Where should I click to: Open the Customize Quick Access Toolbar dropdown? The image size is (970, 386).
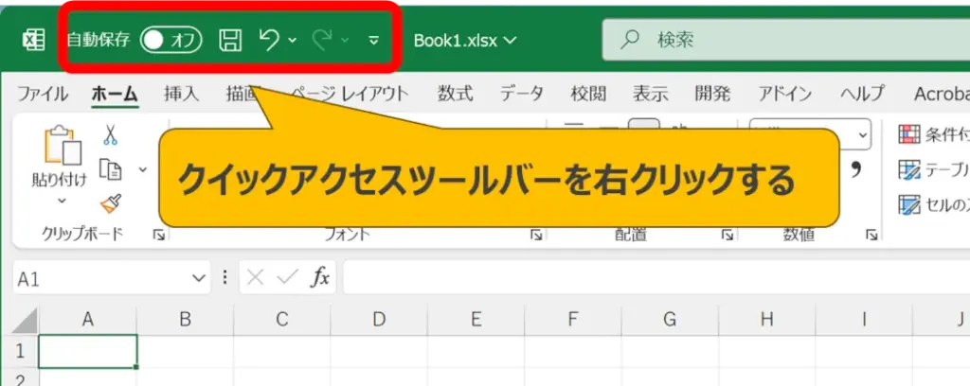(x=373, y=41)
